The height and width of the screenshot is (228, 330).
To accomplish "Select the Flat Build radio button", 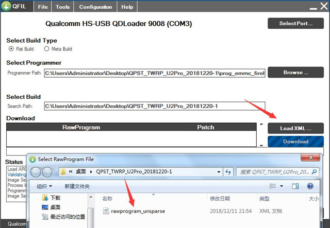I will [11, 49].
